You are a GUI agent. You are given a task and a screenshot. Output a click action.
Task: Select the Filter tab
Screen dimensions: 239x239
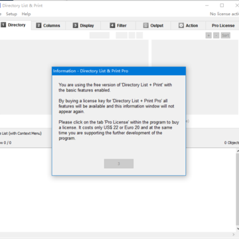[x=118, y=25]
